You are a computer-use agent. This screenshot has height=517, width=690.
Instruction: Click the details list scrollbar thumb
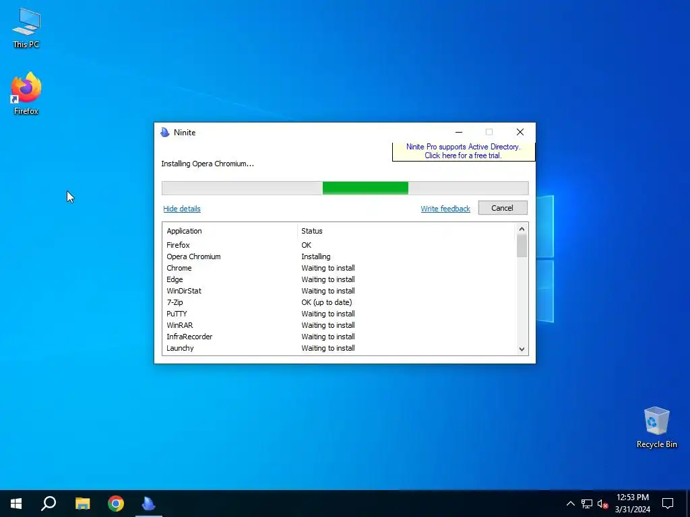(x=522, y=246)
